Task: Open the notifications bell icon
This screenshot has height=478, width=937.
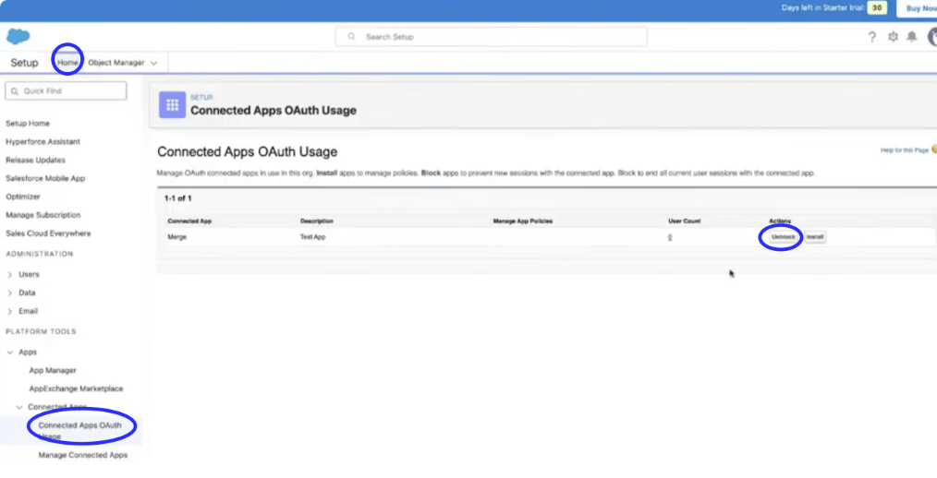Action: [x=912, y=37]
